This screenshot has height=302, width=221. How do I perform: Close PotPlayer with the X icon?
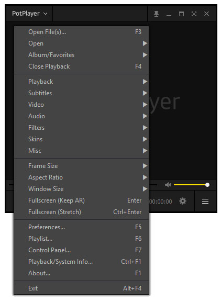pos(206,14)
